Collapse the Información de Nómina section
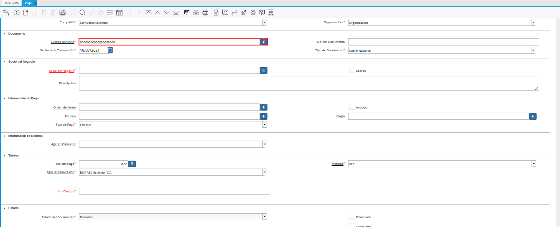The image size is (560, 227). 5,136
